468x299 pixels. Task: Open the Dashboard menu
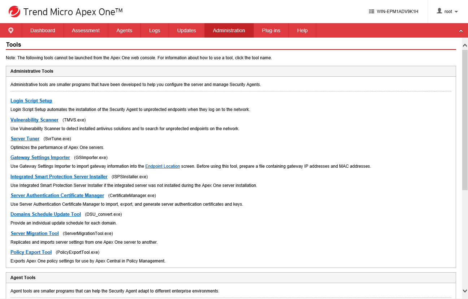click(43, 30)
